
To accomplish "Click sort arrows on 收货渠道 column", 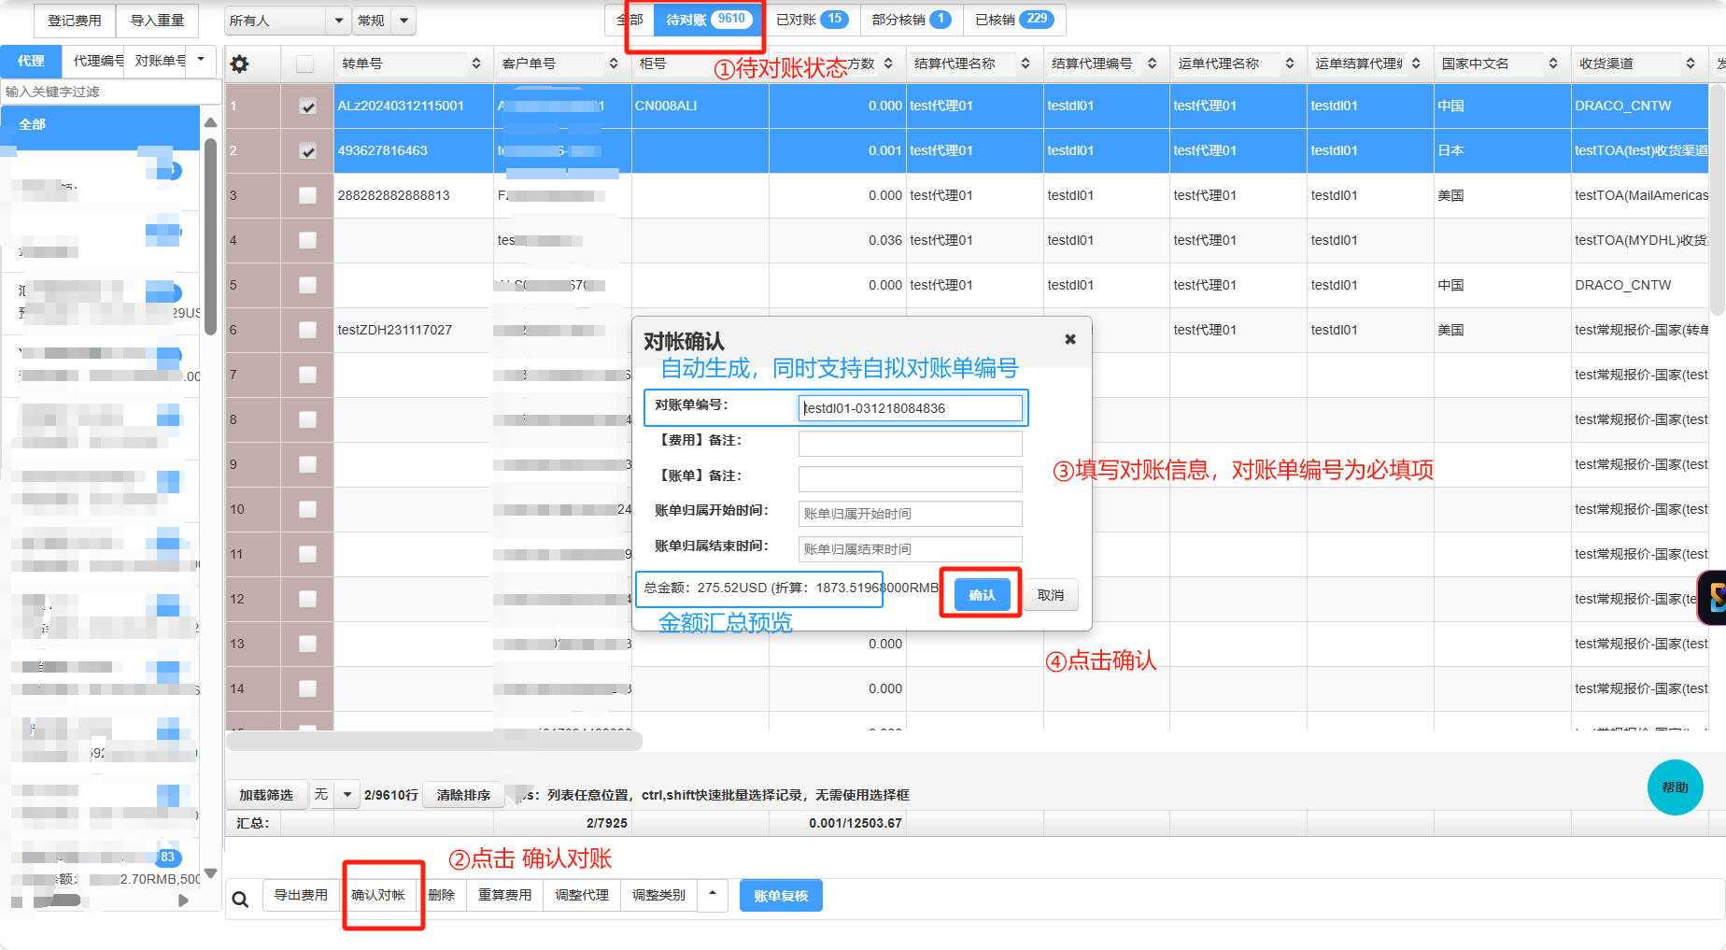I will point(1691,64).
